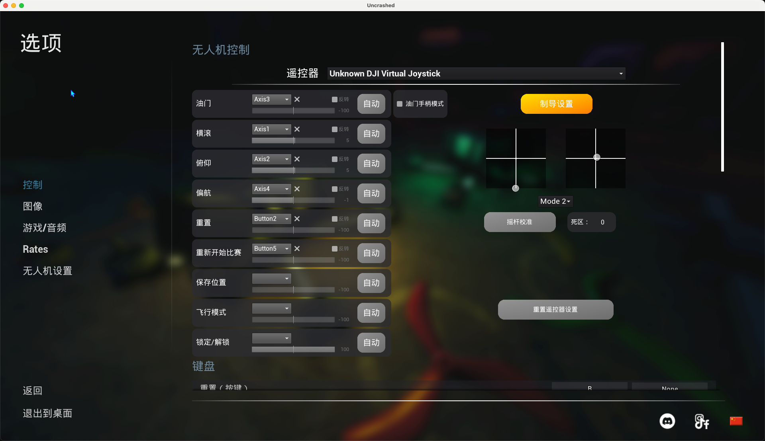This screenshot has height=441, width=765.
Task: Expand the Mode 2 dropdown
Action: pos(555,201)
